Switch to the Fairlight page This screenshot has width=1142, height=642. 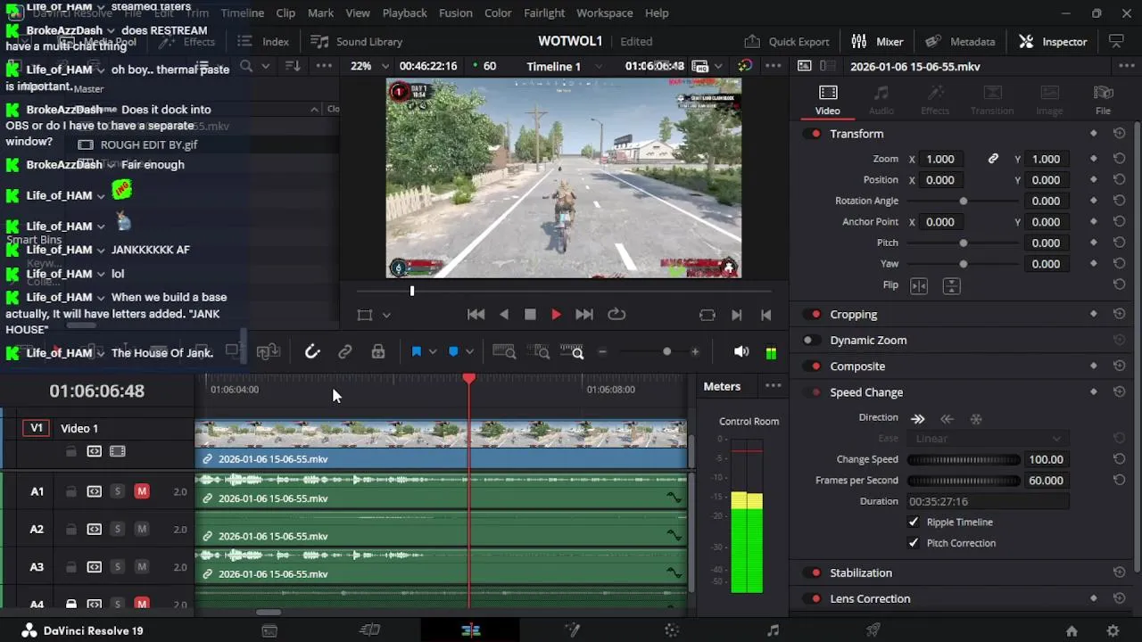[x=774, y=630]
